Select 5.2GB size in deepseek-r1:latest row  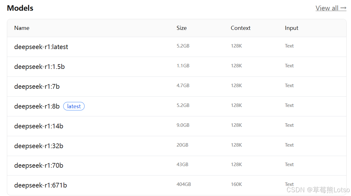pos(183,46)
